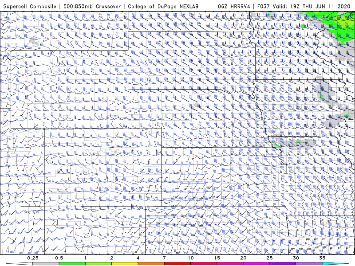The height and width of the screenshot is (266, 355).
Task: Select the legend value 25
Action: pyautogui.click(x=270, y=258)
